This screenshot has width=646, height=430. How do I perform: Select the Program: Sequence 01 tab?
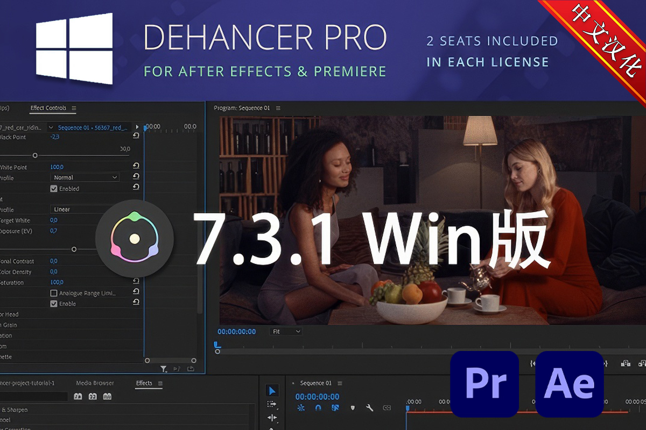pos(242,108)
